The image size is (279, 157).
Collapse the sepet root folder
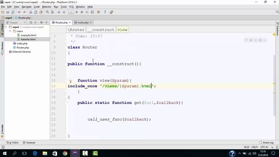point(6,27)
